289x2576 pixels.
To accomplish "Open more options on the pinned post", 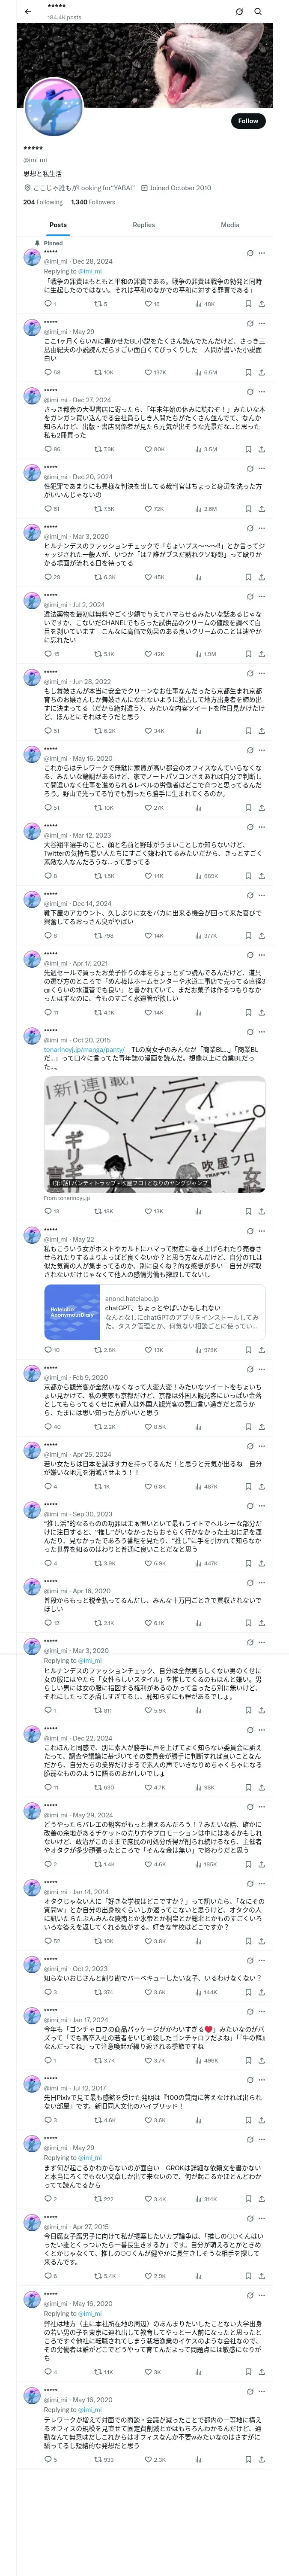I will coord(262,253).
